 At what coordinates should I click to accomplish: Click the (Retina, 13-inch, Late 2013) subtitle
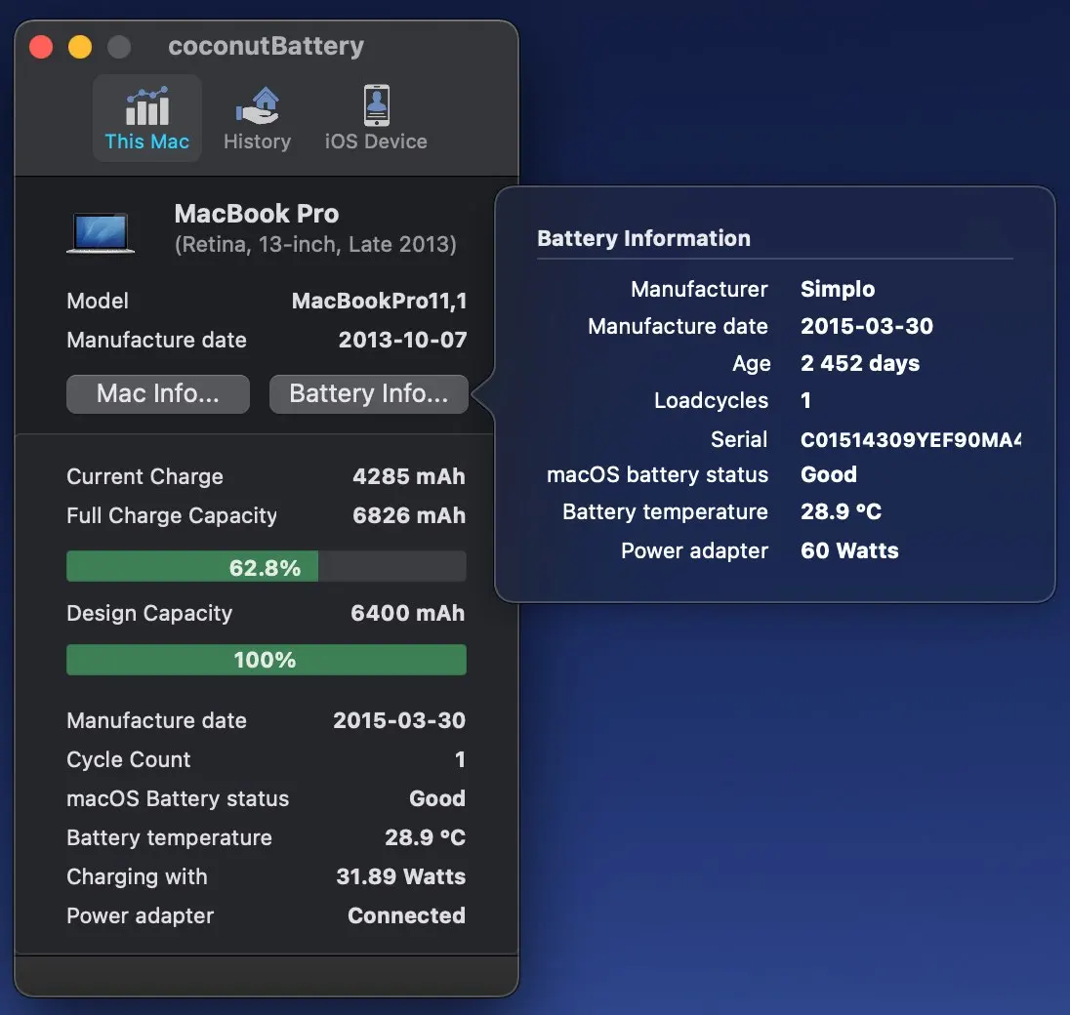point(315,245)
